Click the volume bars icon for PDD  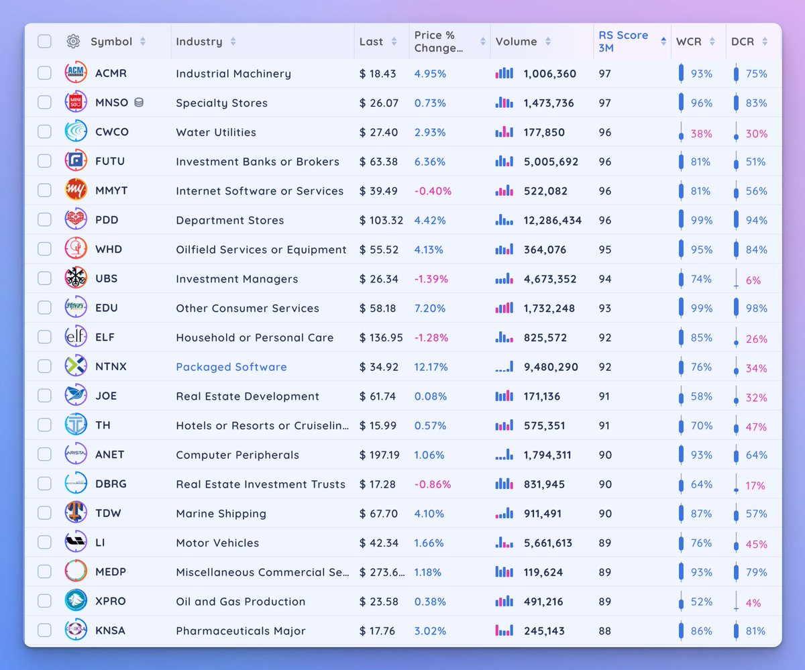click(x=504, y=220)
